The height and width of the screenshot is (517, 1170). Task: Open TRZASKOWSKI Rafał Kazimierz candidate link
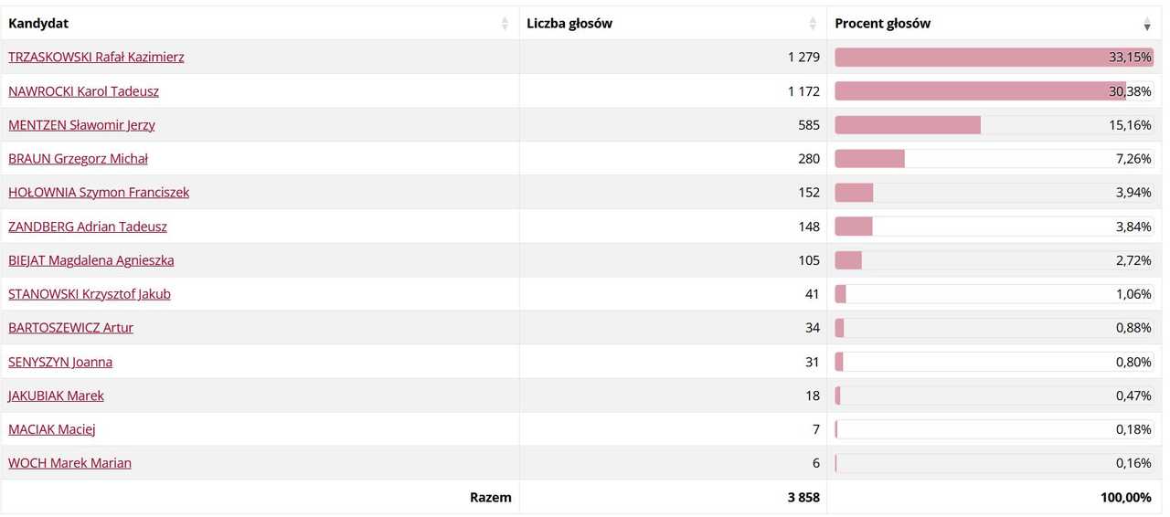coord(96,57)
